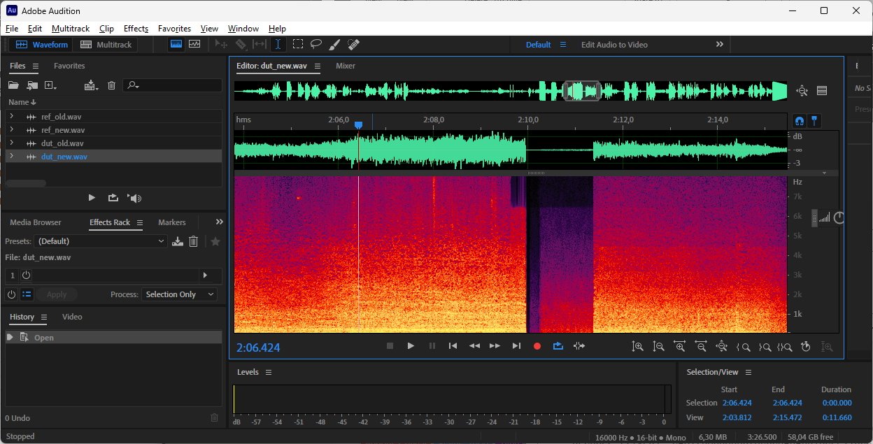Select the Paintbrush Selection tool
Viewport: 873px width, 444px height.
pyautogui.click(x=334, y=44)
